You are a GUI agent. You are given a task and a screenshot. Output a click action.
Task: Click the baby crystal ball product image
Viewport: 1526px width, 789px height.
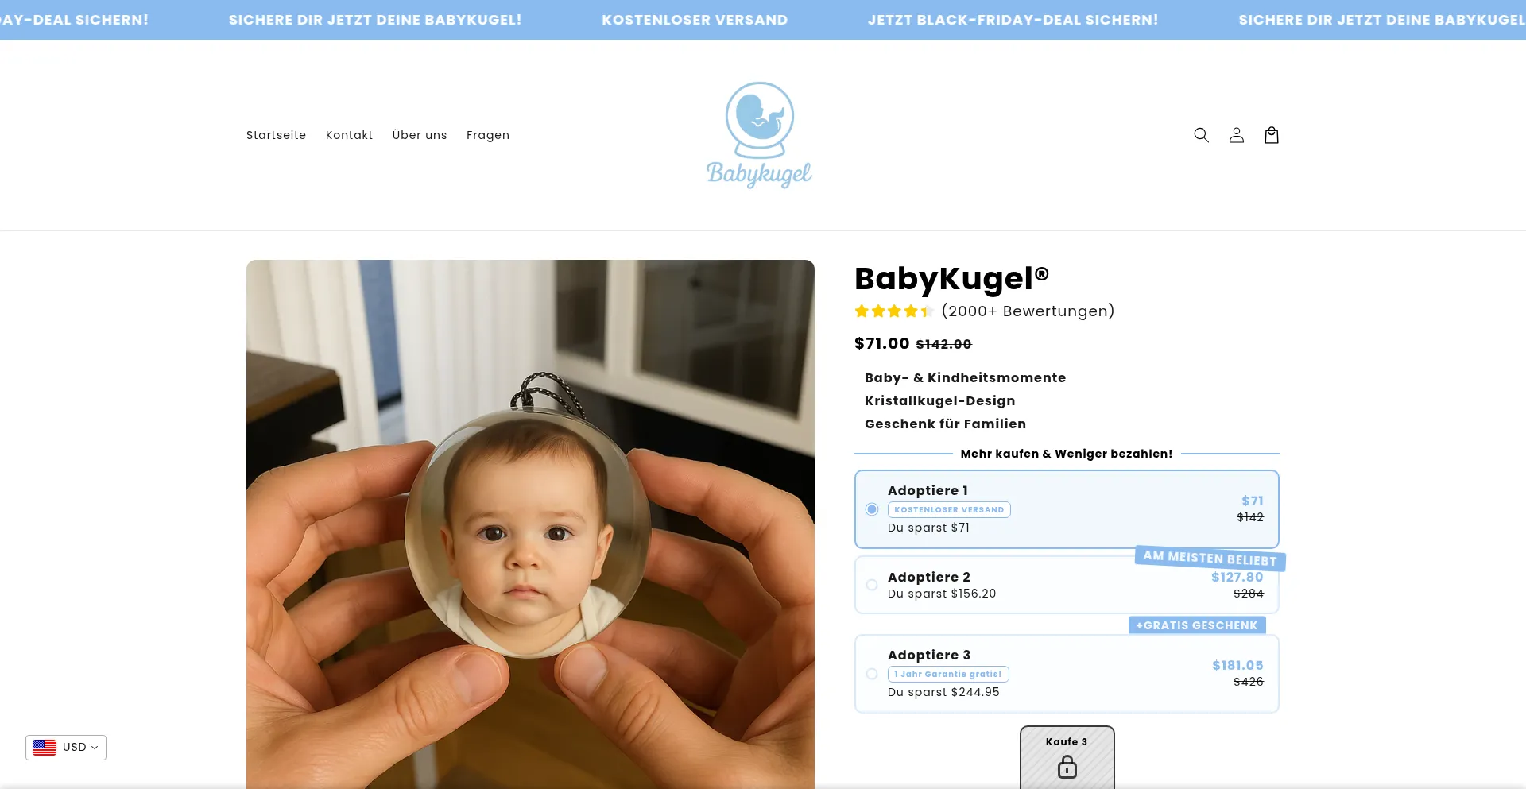pos(530,524)
